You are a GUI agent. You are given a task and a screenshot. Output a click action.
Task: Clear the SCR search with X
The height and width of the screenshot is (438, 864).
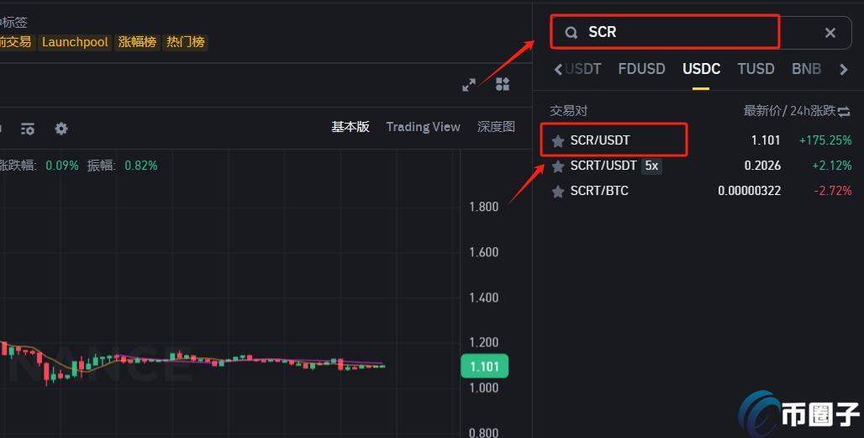(x=830, y=33)
